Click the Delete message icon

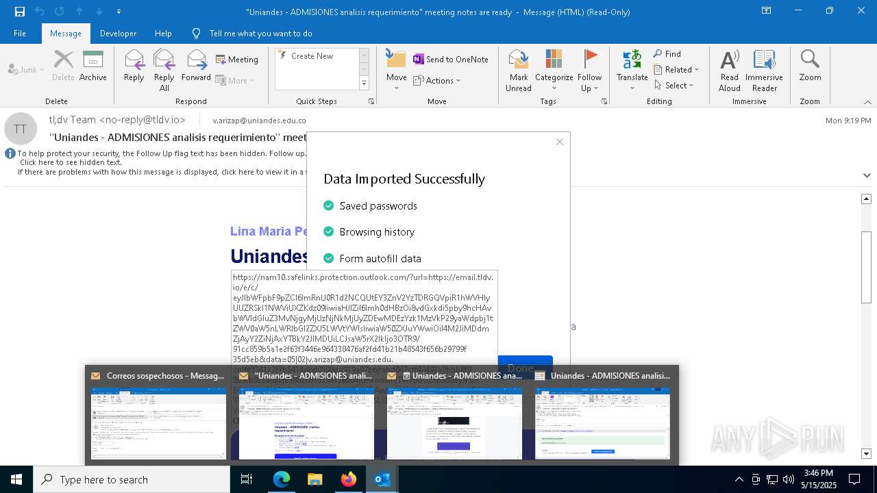[x=63, y=66]
